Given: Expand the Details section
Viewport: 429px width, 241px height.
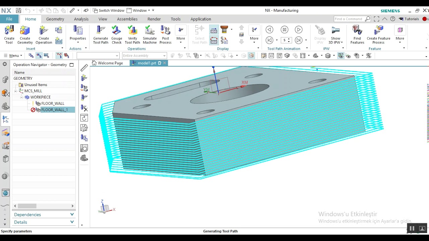Looking at the screenshot, I should (44, 222).
